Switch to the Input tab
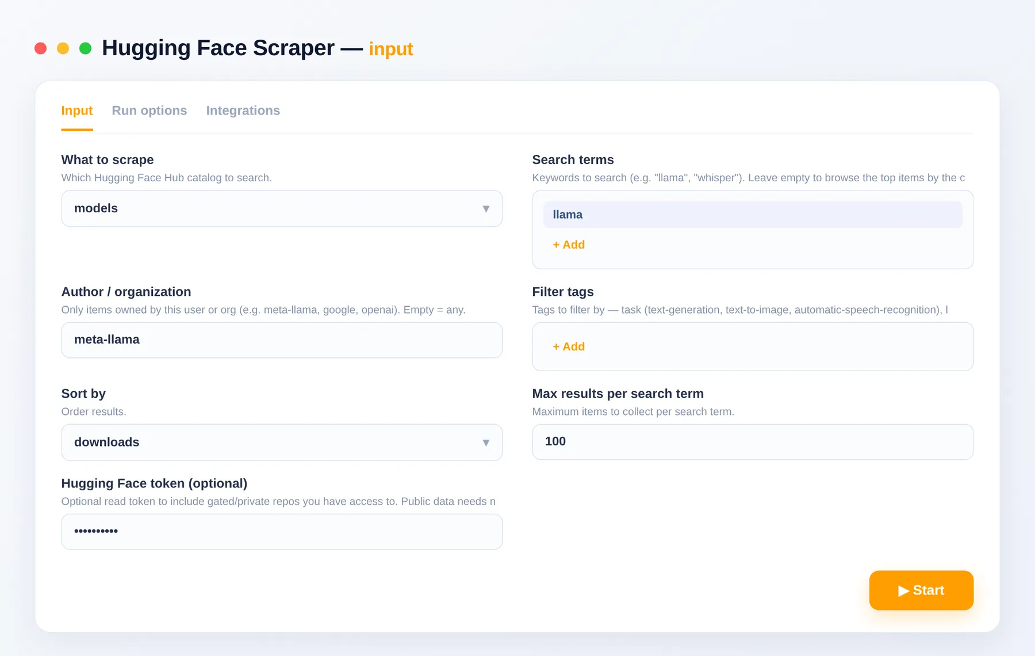Image resolution: width=1035 pixels, height=656 pixels. 76,110
